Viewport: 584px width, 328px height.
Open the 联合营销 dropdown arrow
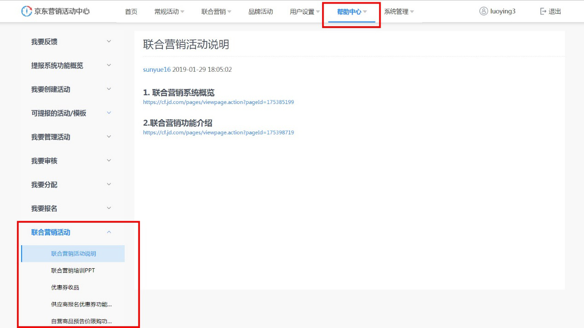point(229,12)
